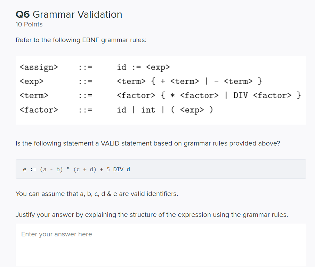This screenshot has height=267, width=315.
Task: Select the Q6 Grammar Validation heading
Action: [68, 15]
